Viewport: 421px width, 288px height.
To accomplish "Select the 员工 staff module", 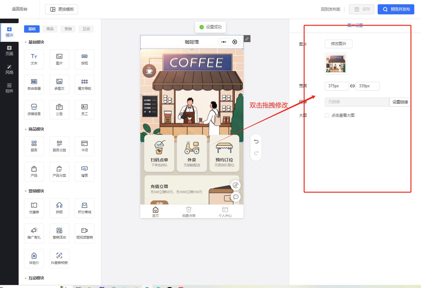I will pos(85,110).
